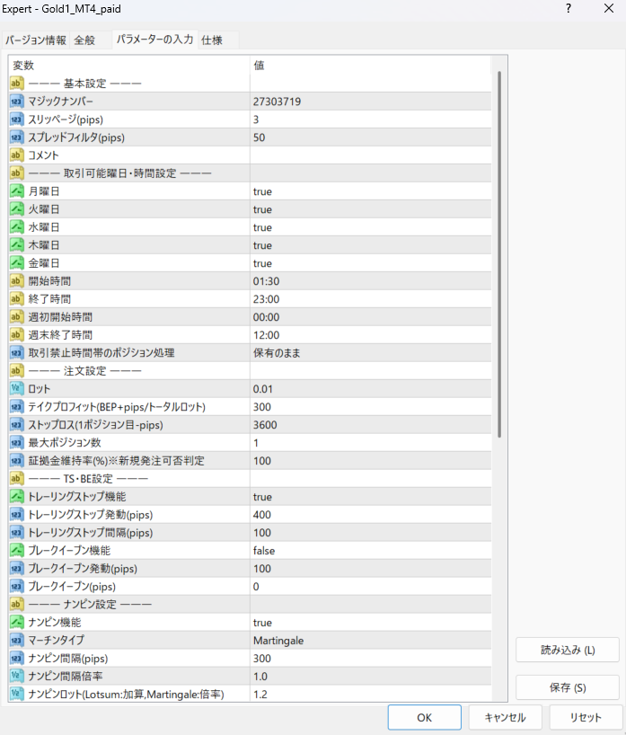Click the 読み込み (L) button
626x735 pixels.
coord(568,651)
